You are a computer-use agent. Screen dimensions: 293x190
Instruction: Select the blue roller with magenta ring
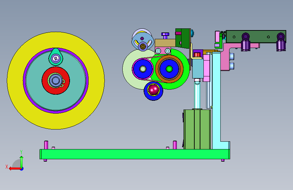click(x=143, y=69)
